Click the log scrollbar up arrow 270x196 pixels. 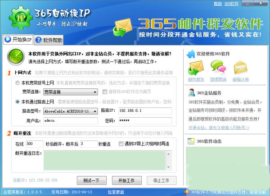coord(168,154)
